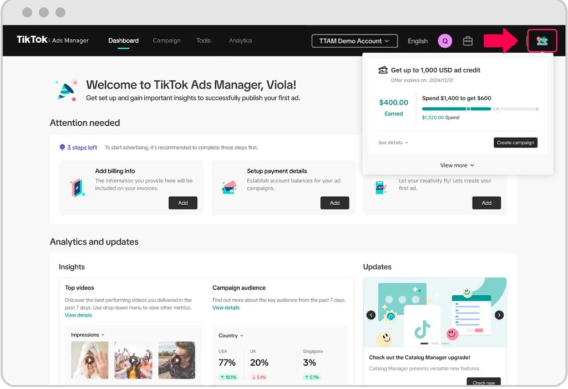Open the Dashboard tab
Screen dimensions: 568x389
click(x=123, y=40)
